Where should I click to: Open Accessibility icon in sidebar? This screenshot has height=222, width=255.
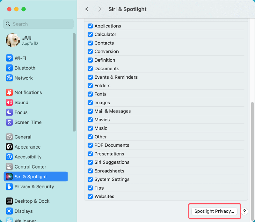(x=9, y=157)
